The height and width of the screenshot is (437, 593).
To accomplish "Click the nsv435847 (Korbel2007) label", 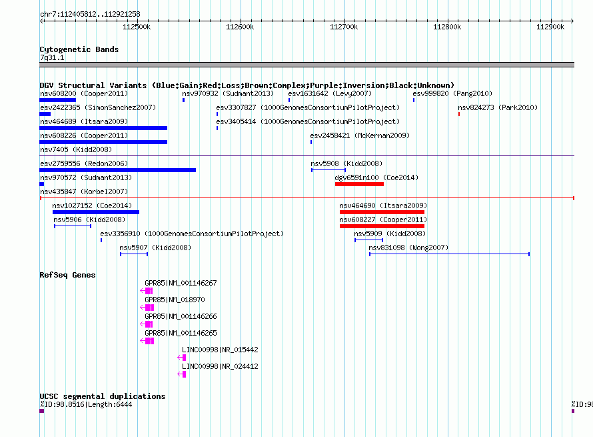I will pos(84,191).
